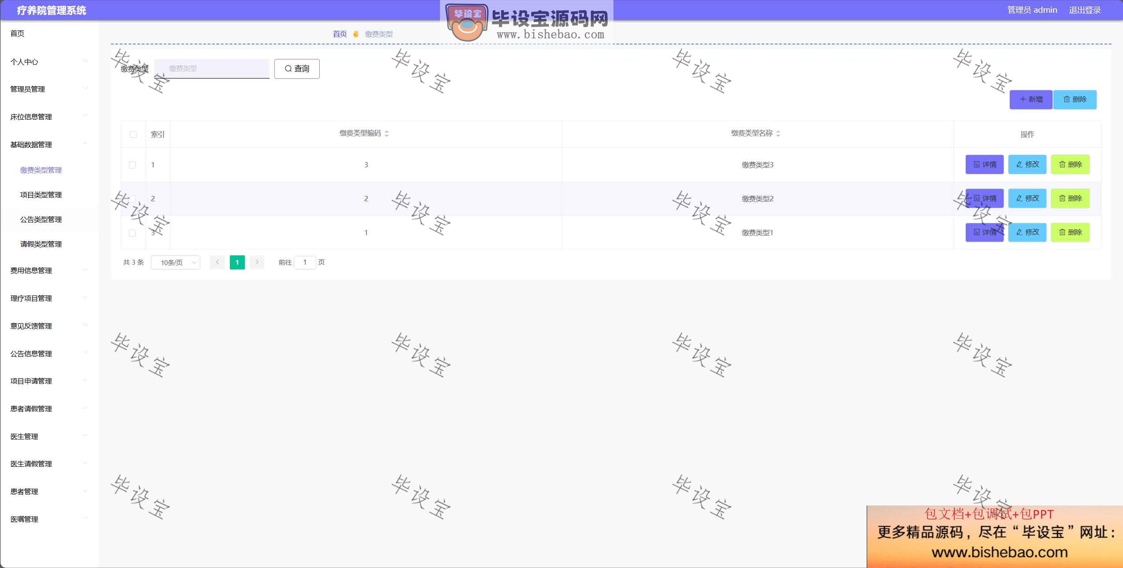
Task: Click 修改 for 缴费类型2 row
Action: (1027, 198)
